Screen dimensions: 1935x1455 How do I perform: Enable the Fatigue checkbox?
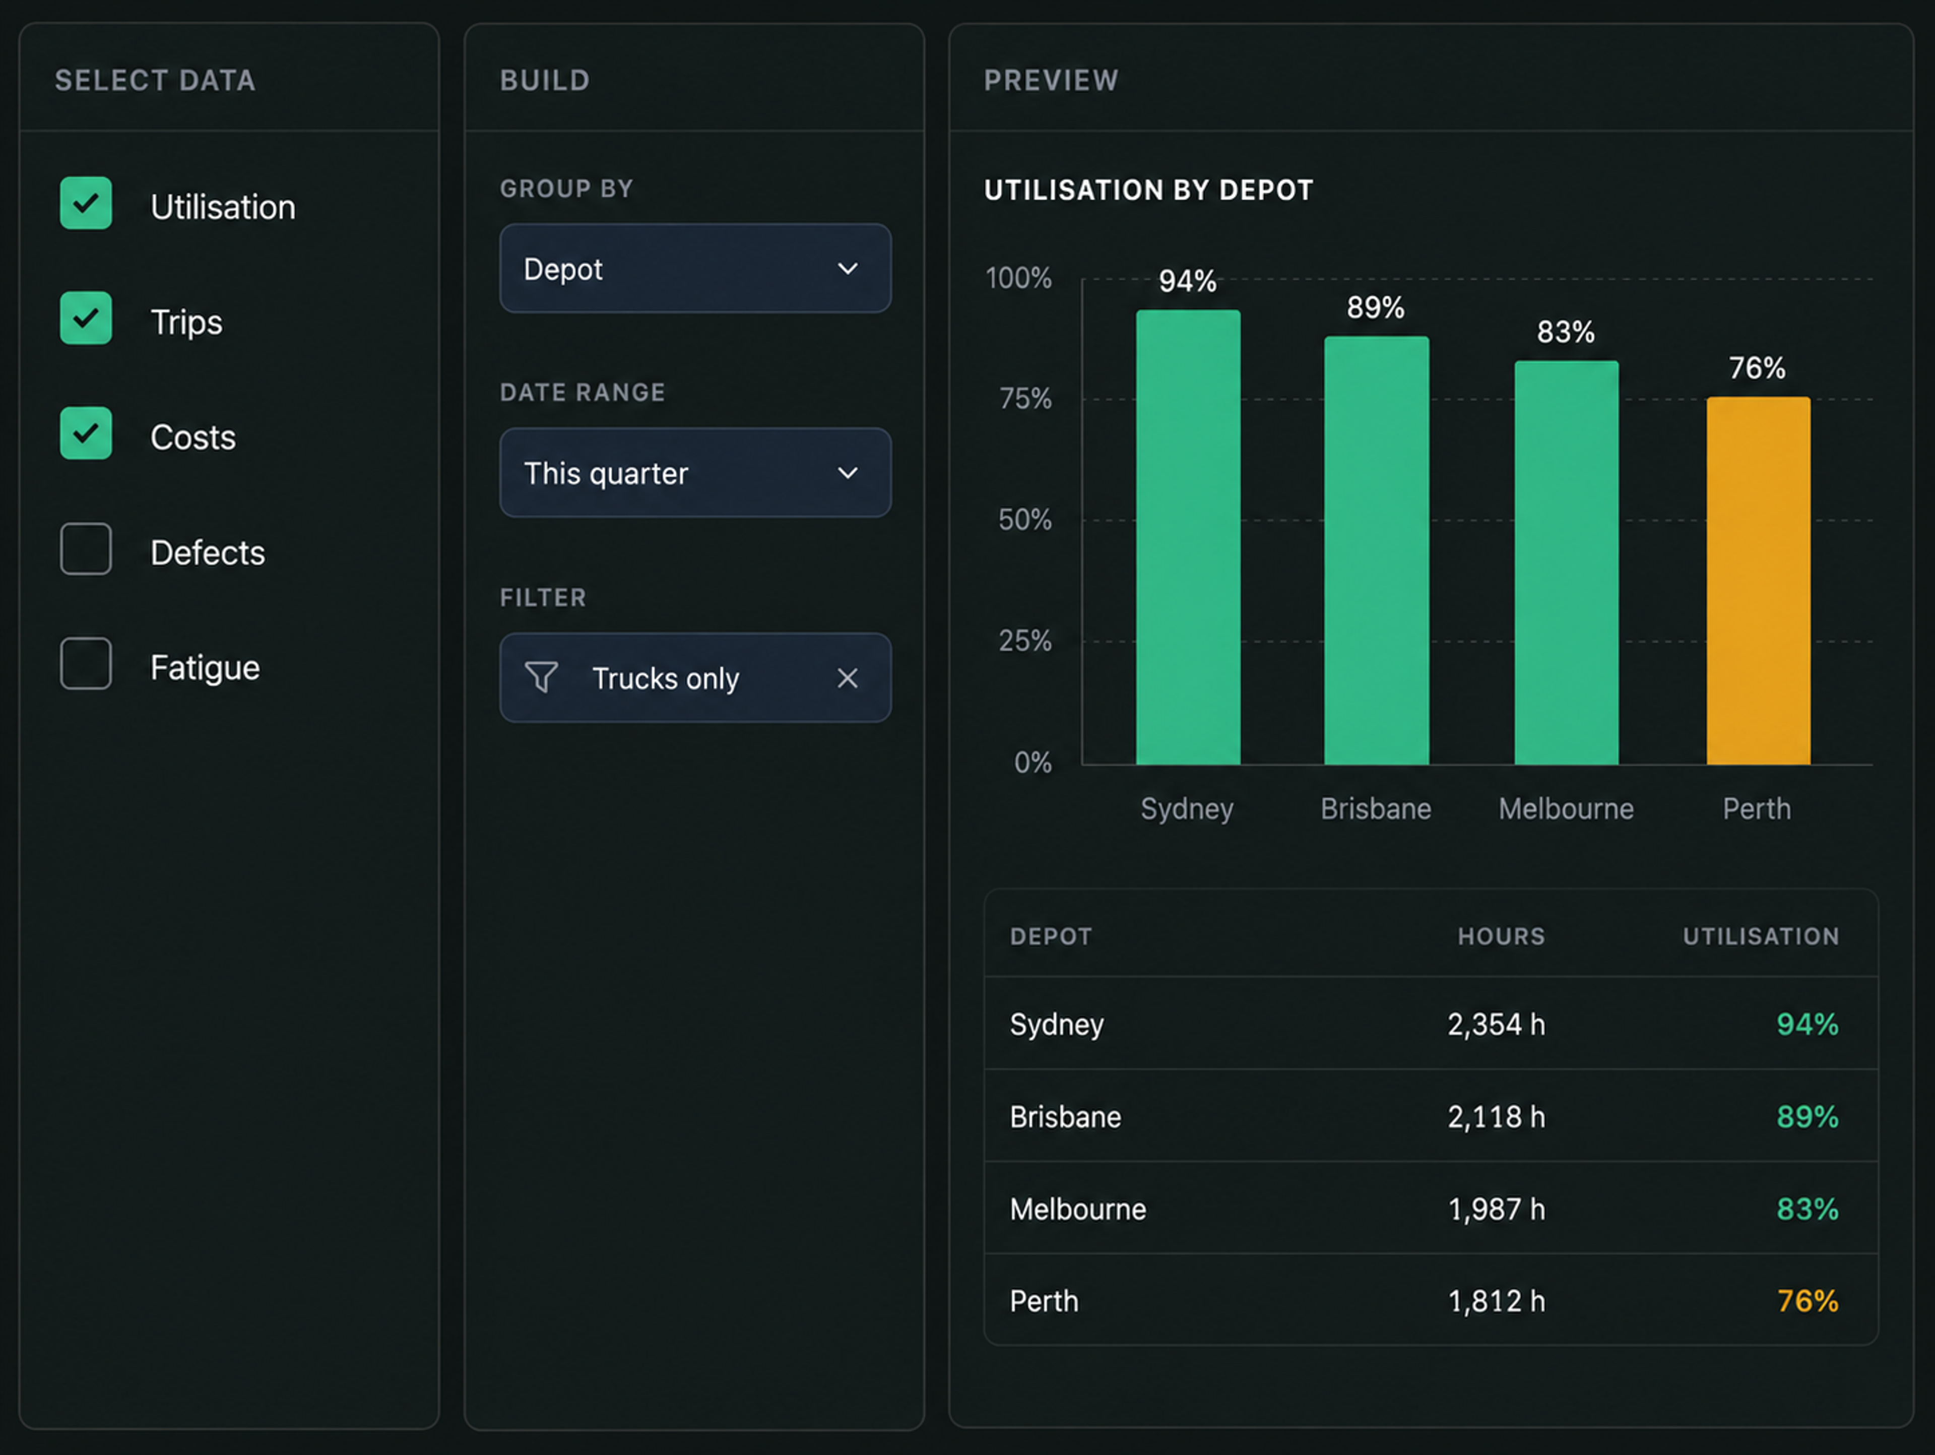click(86, 663)
